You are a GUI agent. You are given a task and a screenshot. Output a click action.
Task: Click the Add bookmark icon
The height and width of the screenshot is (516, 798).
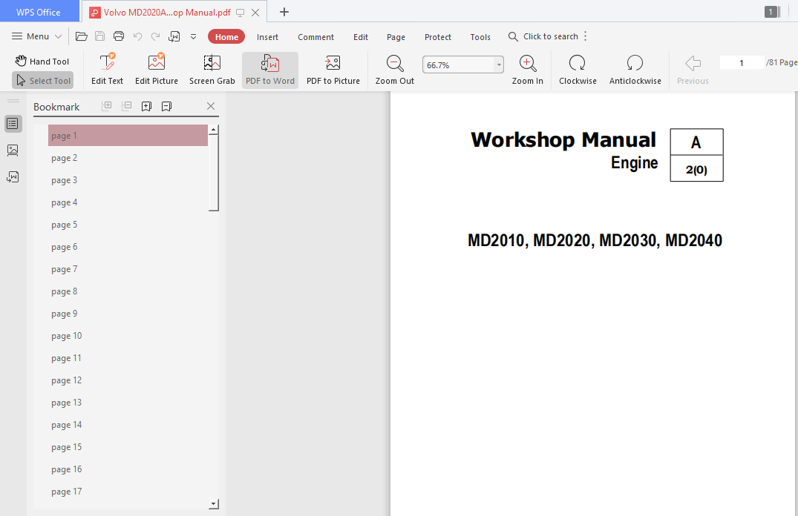coord(146,106)
